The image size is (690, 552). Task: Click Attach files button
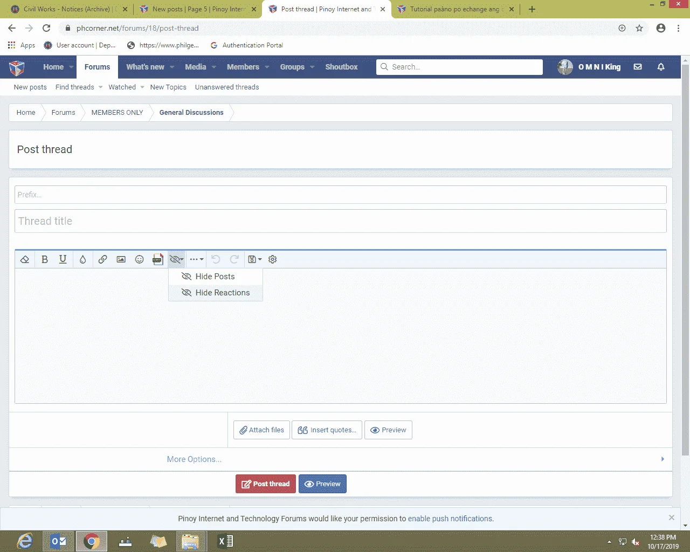point(262,430)
